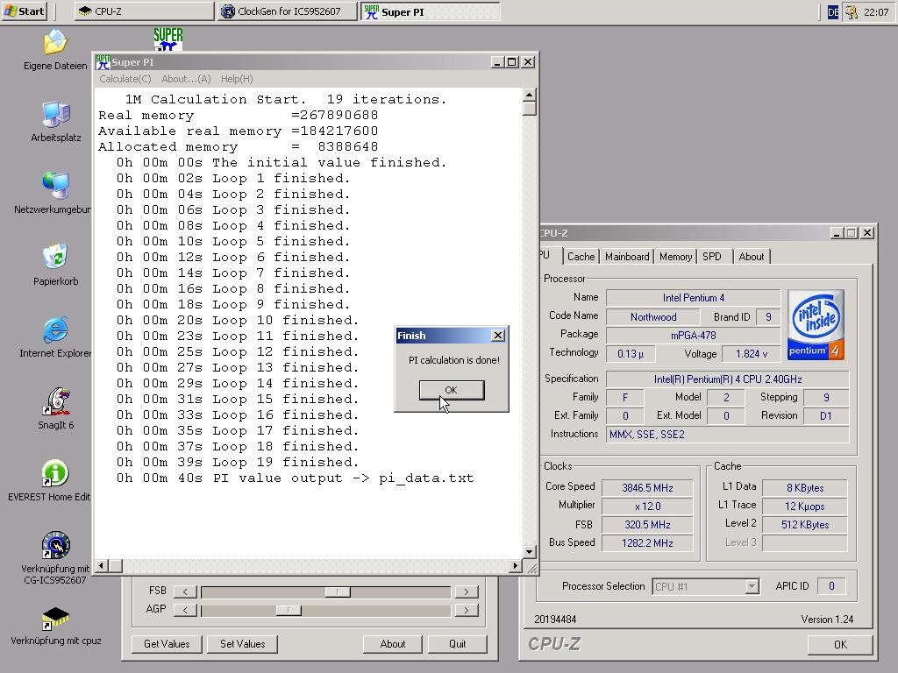This screenshot has height=673, width=898.
Task: Click APIC ID value field
Action: click(831, 586)
